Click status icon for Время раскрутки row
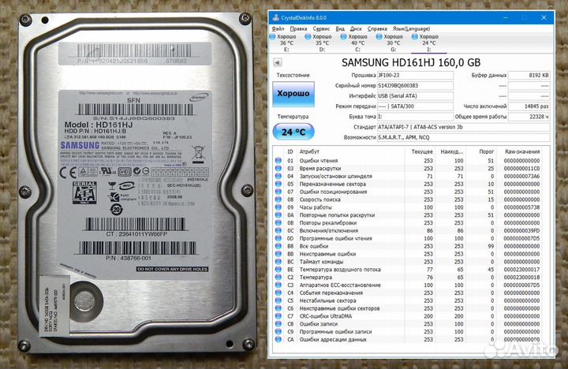This screenshot has height=369, width=568. 278,169
